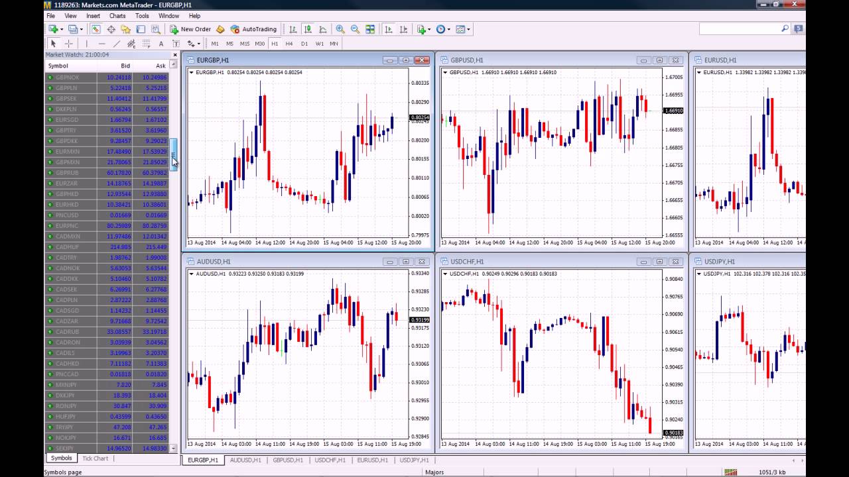
Task: Click the Bid column header
Action: click(115, 66)
